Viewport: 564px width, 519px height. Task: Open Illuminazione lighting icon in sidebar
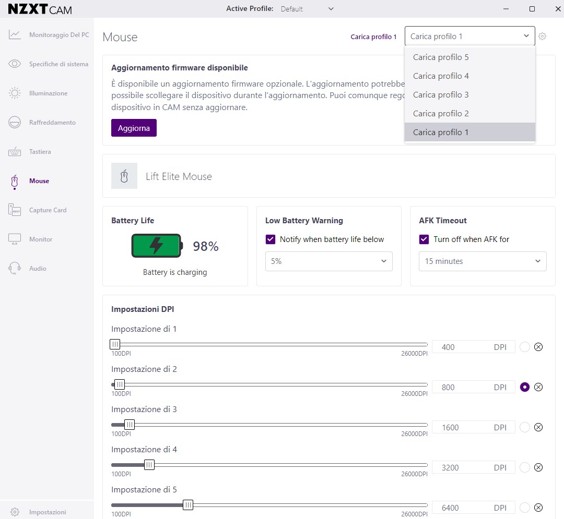pyautogui.click(x=15, y=93)
